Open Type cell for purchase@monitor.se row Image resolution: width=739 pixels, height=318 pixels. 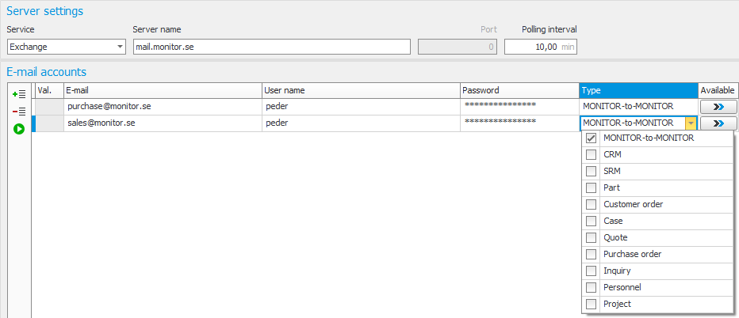pos(638,106)
